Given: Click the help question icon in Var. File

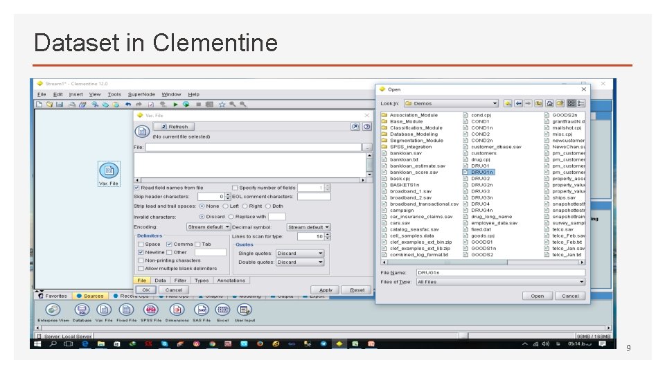Looking at the screenshot, I should [x=367, y=127].
